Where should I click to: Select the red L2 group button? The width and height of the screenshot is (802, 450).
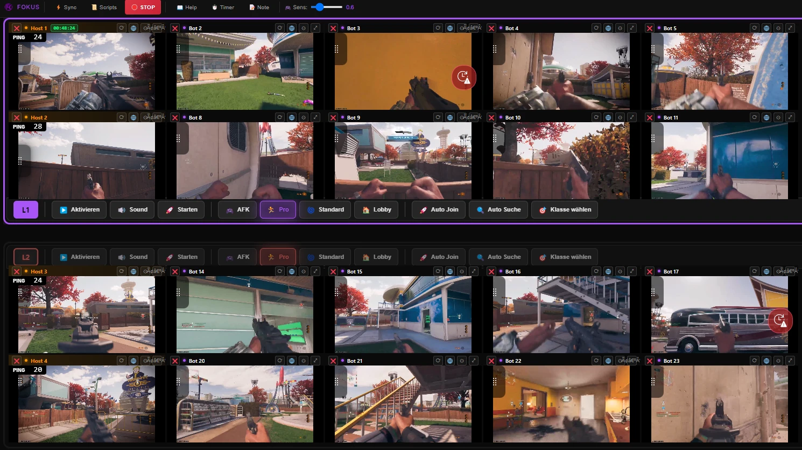26,257
